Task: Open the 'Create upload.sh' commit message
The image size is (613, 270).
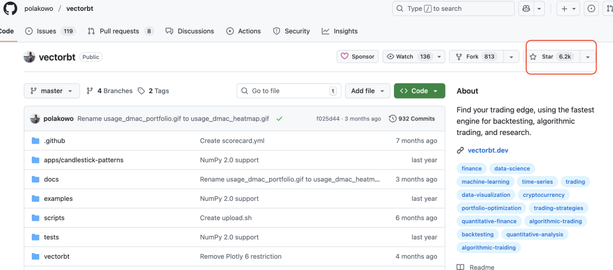Action: [226, 218]
